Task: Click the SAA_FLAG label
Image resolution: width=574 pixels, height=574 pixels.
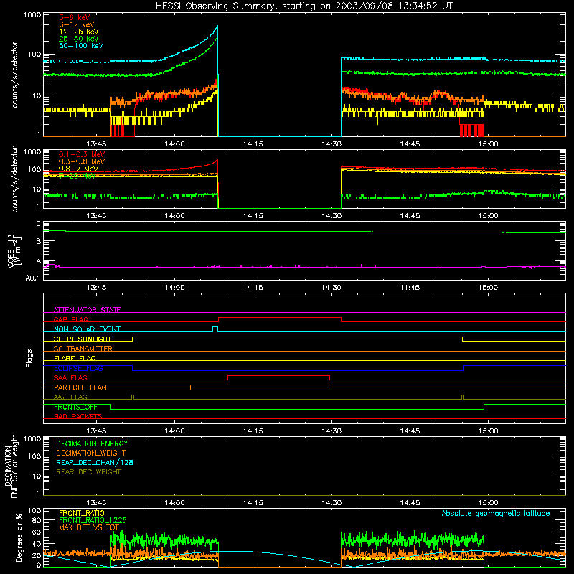Action: [70, 377]
